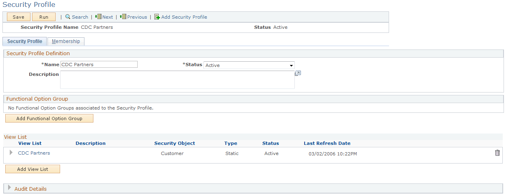Expand the Audit Details section
Viewport: 506px width, 196px height.
tap(9, 188)
